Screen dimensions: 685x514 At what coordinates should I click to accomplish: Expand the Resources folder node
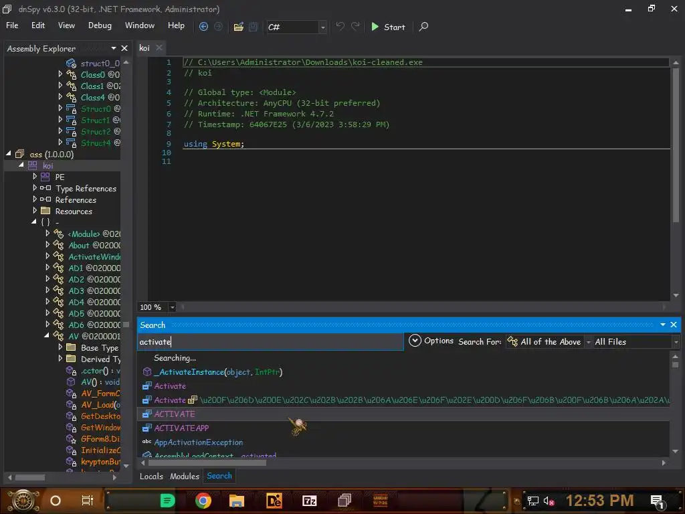click(x=35, y=211)
